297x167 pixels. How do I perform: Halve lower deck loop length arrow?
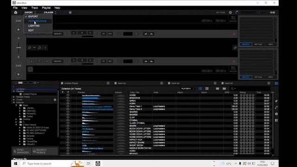(x=74, y=60)
